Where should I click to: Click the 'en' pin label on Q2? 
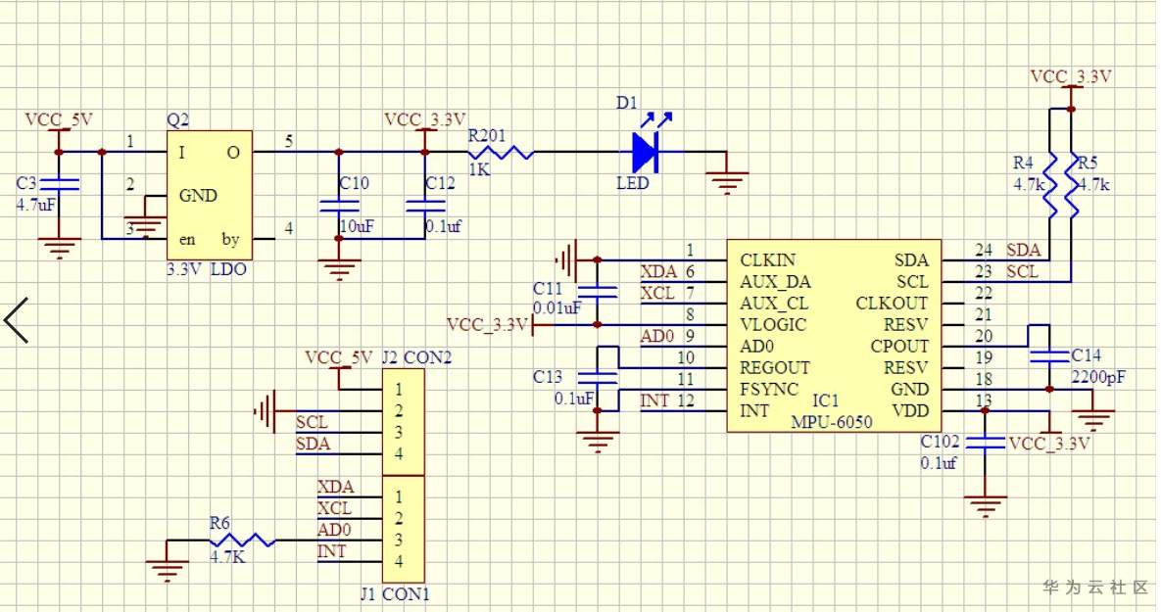pyautogui.click(x=187, y=239)
